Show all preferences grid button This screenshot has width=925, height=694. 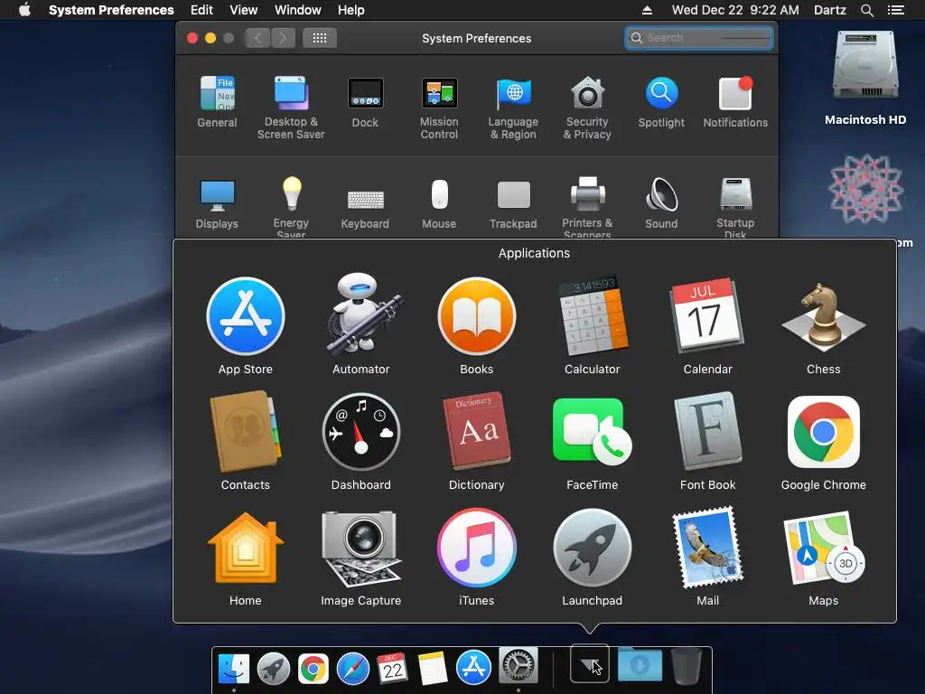coord(320,38)
